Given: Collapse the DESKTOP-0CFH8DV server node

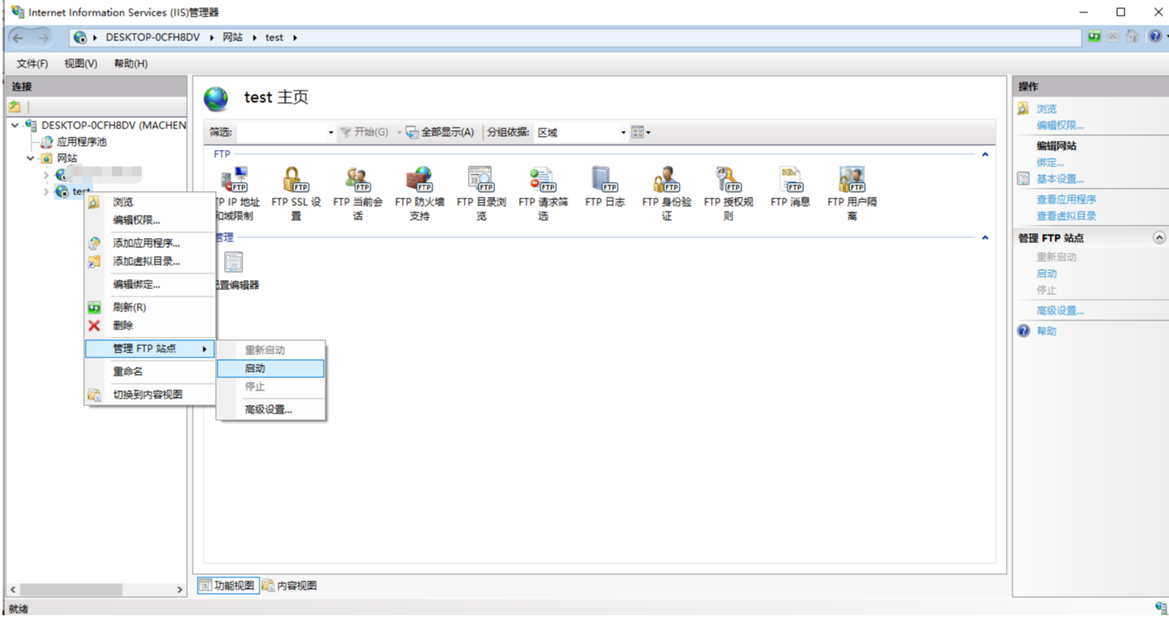Looking at the screenshot, I should click(x=15, y=125).
